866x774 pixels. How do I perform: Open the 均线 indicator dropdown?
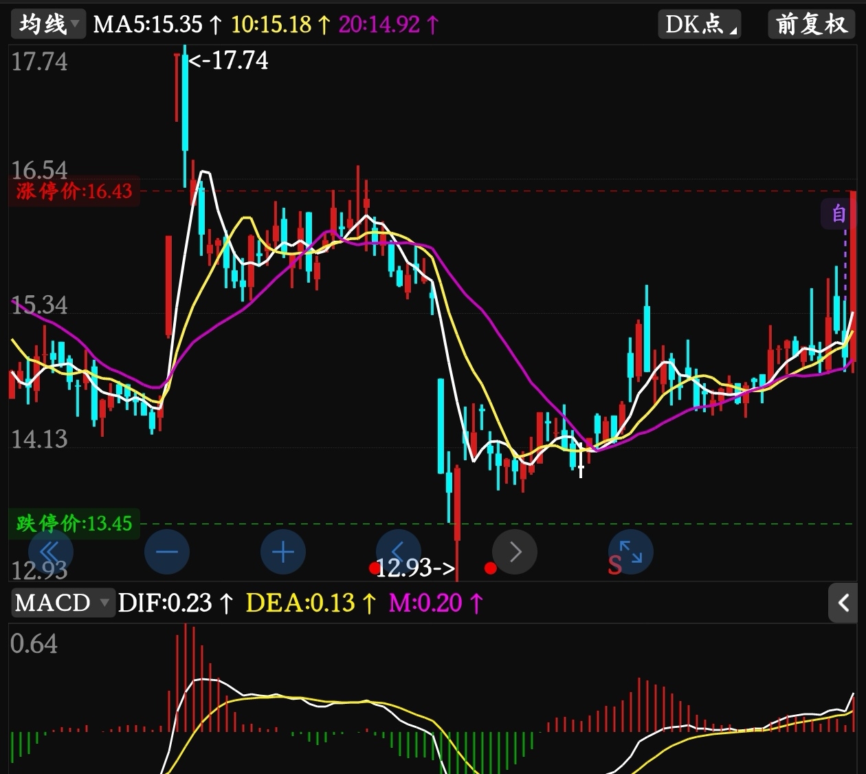click(x=48, y=25)
